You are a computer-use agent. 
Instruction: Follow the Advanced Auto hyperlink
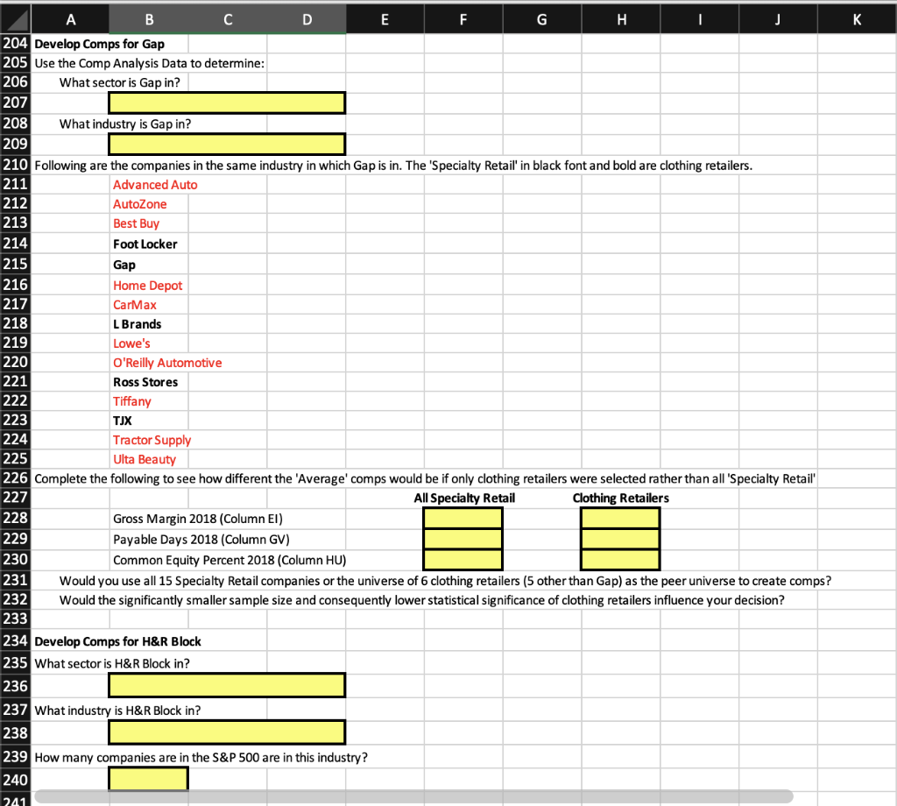(x=155, y=184)
